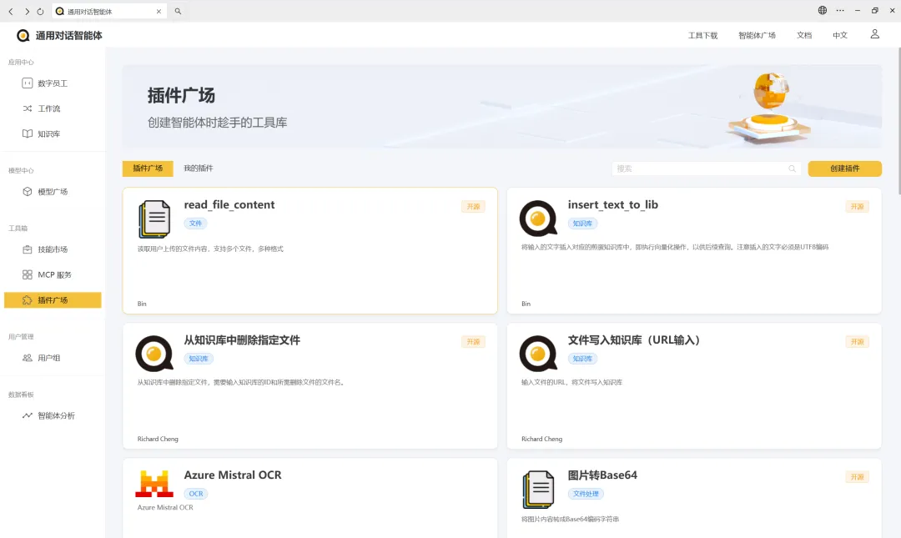The height and width of the screenshot is (538, 901).
Task: Click 知识库 tag on insert_text_to_lib
Action: tap(582, 223)
